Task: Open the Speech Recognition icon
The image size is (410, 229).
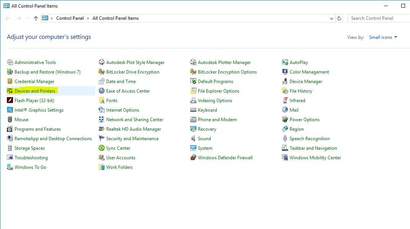Action: tap(285, 138)
